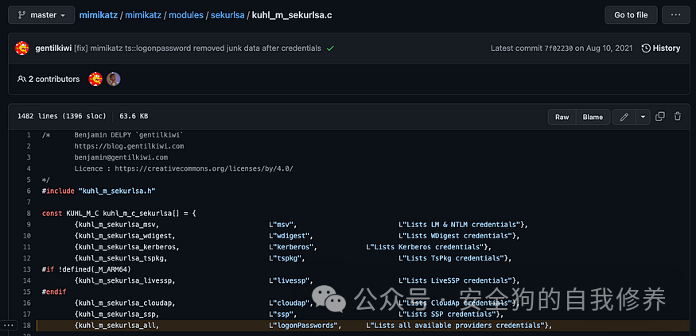The height and width of the screenshot is (336, 696).
Task: Click kuhl_m_sekurlsa_wdigest on line 10
Action: click(x=125, y=235)
